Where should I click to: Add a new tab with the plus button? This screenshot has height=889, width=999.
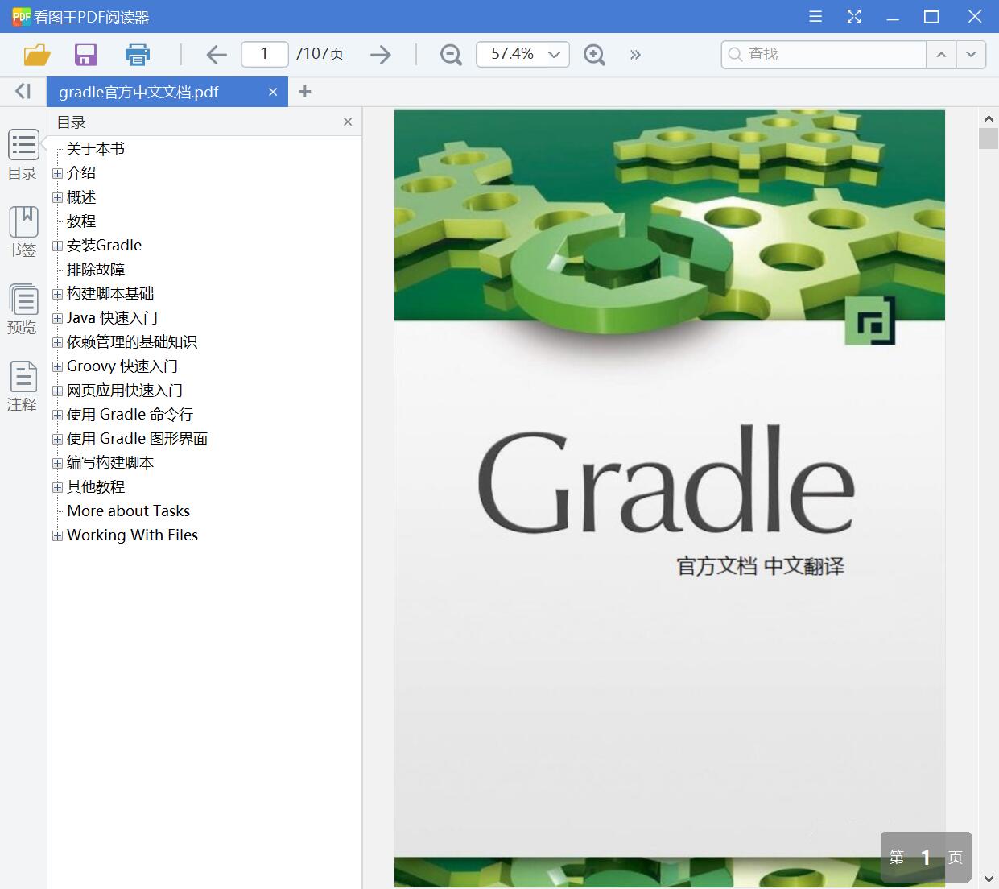pos(304,92)
